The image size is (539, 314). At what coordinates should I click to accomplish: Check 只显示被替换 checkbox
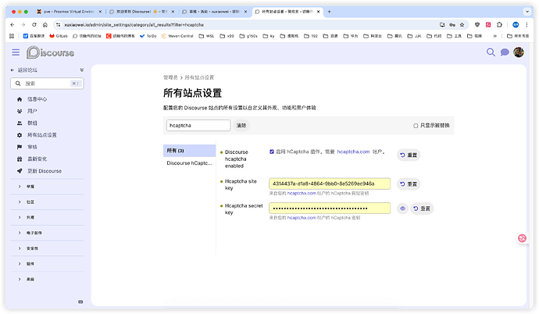click(416, 125)
